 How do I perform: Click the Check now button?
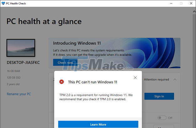pos(65,62)
